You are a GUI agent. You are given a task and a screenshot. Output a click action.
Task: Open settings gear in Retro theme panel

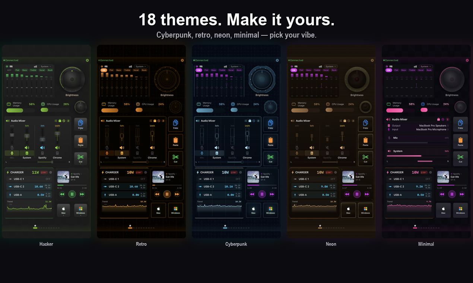[x=182, y=60]
